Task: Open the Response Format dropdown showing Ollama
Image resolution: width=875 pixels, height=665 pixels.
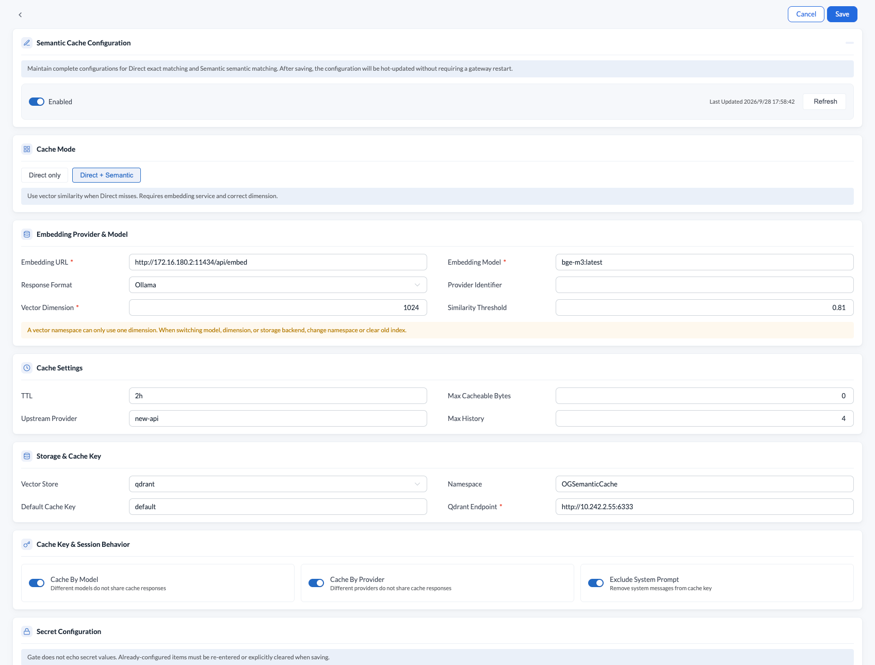Action: 278,285
